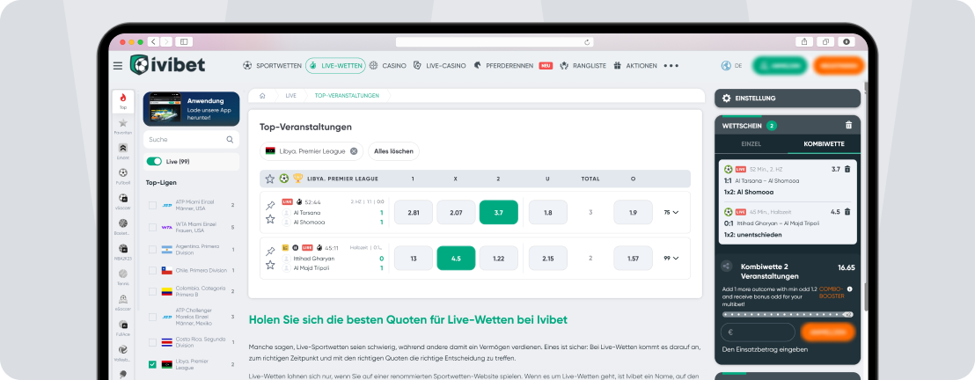
Task: Select the FullAce sidebar icon
Action: pos(123,328)
